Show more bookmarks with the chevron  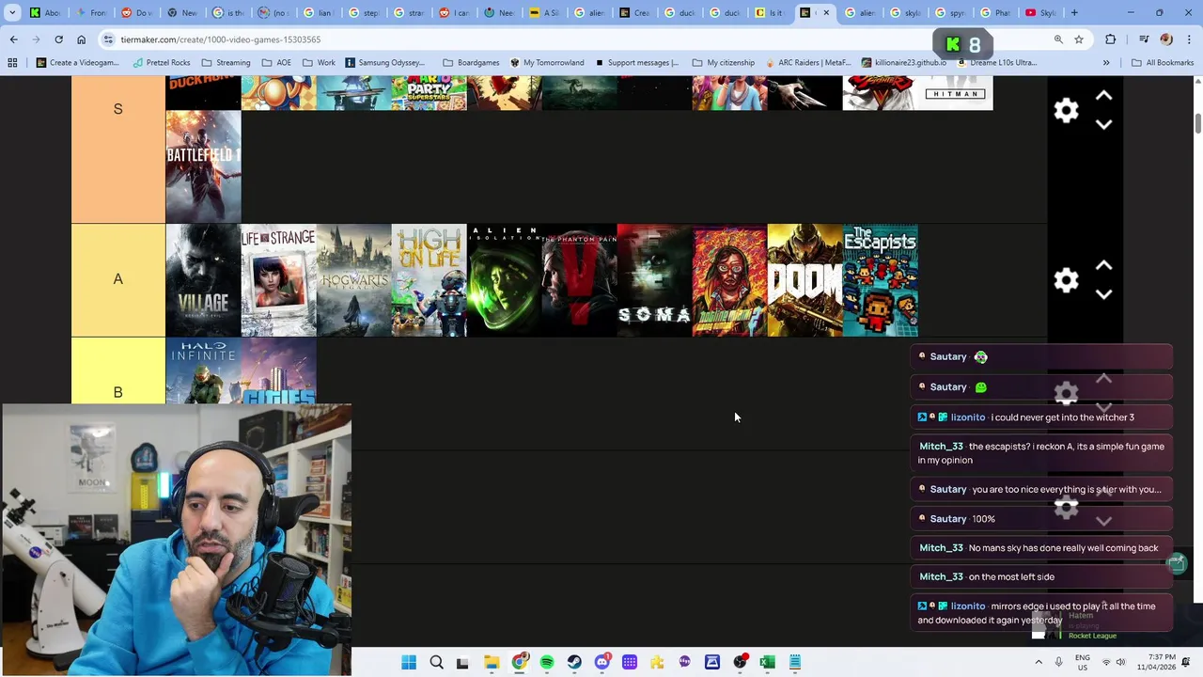(x=1106, y=63)
